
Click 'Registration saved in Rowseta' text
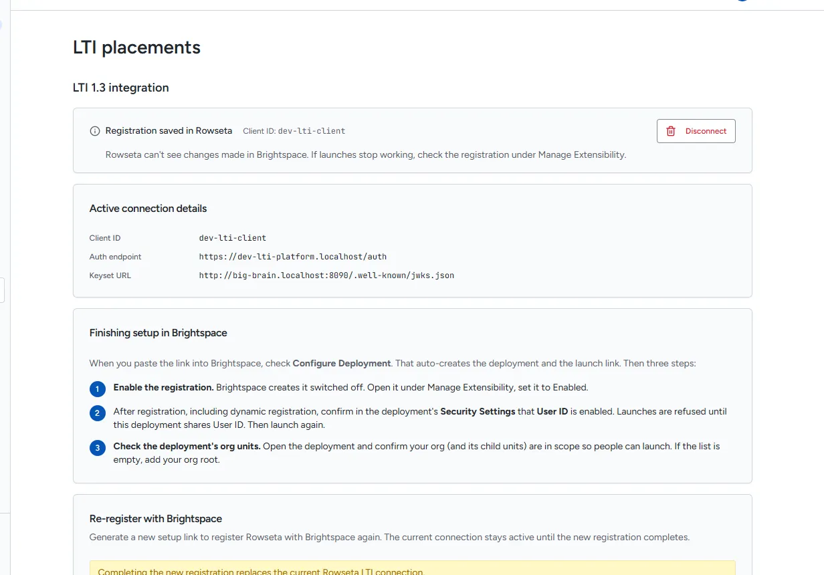point(169,131)
